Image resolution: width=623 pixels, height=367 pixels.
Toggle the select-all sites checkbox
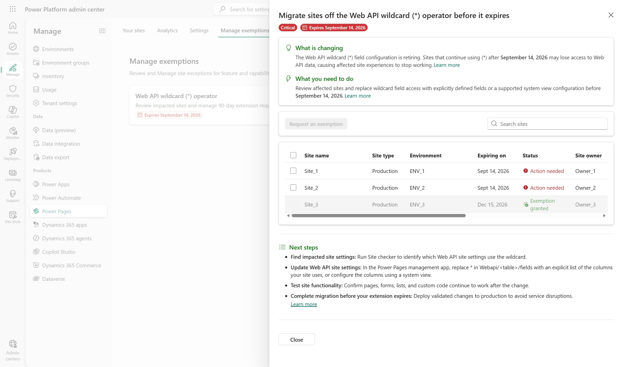pos(293,155)
